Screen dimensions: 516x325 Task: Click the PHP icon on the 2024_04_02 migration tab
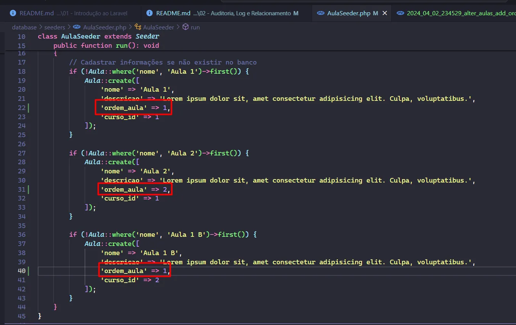click(x=400, y=13)
